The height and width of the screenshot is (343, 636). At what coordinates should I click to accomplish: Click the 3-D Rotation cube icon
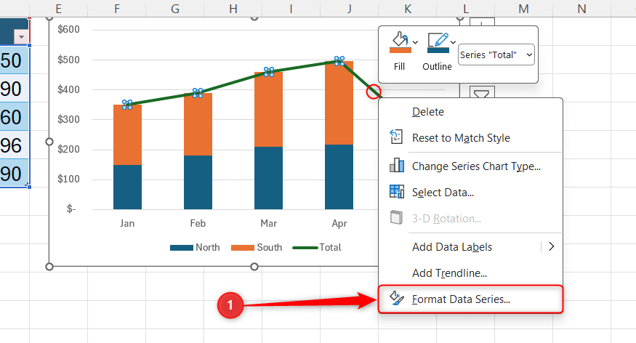click(396, 218)
